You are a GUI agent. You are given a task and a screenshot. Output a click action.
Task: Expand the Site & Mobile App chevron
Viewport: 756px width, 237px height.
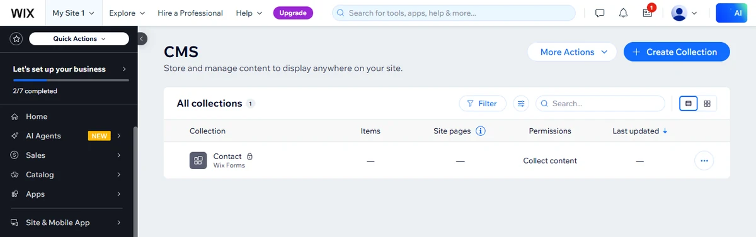(x=119, y=223)
